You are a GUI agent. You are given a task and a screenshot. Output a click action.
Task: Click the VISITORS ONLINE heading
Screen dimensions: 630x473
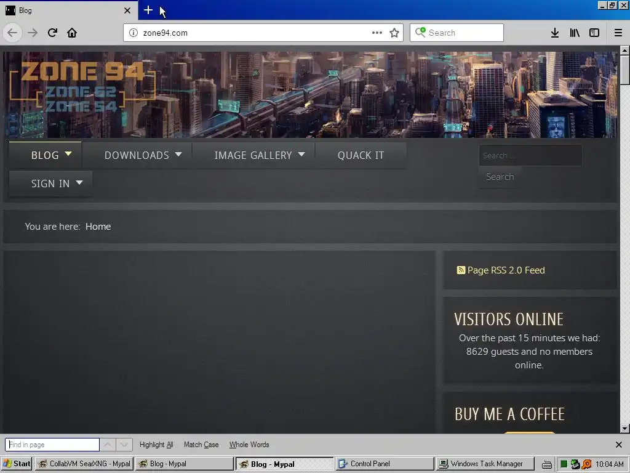tap(509, 320)
